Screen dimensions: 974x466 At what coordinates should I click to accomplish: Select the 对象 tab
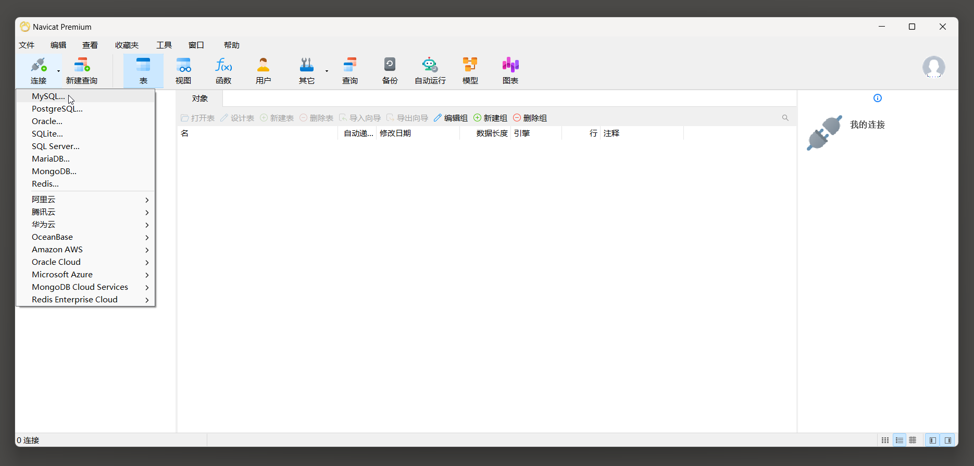pyautogui.click(x=199, y=99)
